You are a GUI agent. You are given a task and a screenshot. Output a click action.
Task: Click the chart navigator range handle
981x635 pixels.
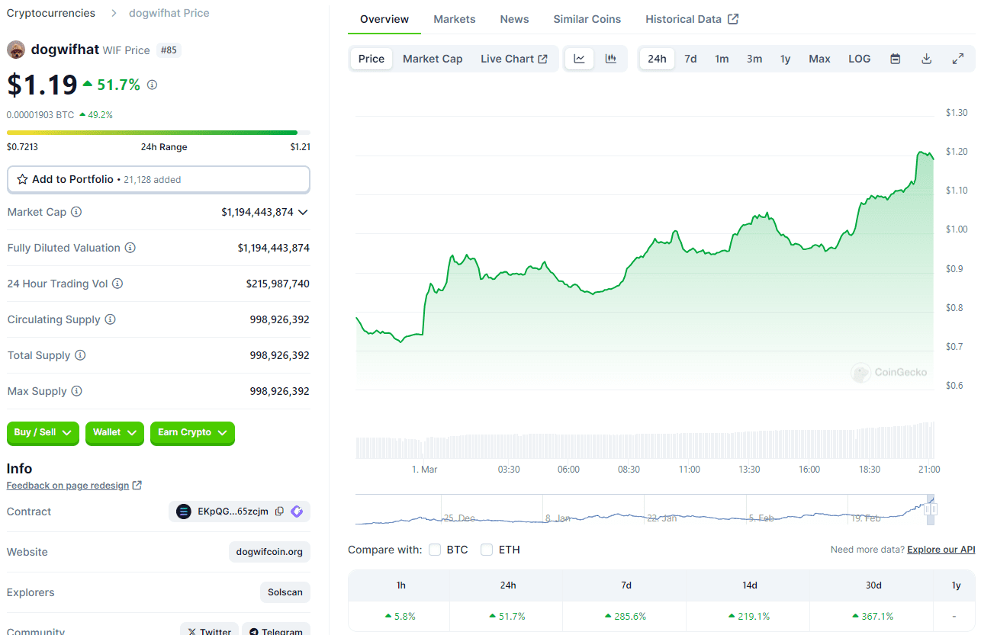tap(931, 509)
